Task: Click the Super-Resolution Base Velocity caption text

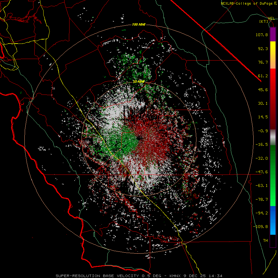Action: pos(139,276)
